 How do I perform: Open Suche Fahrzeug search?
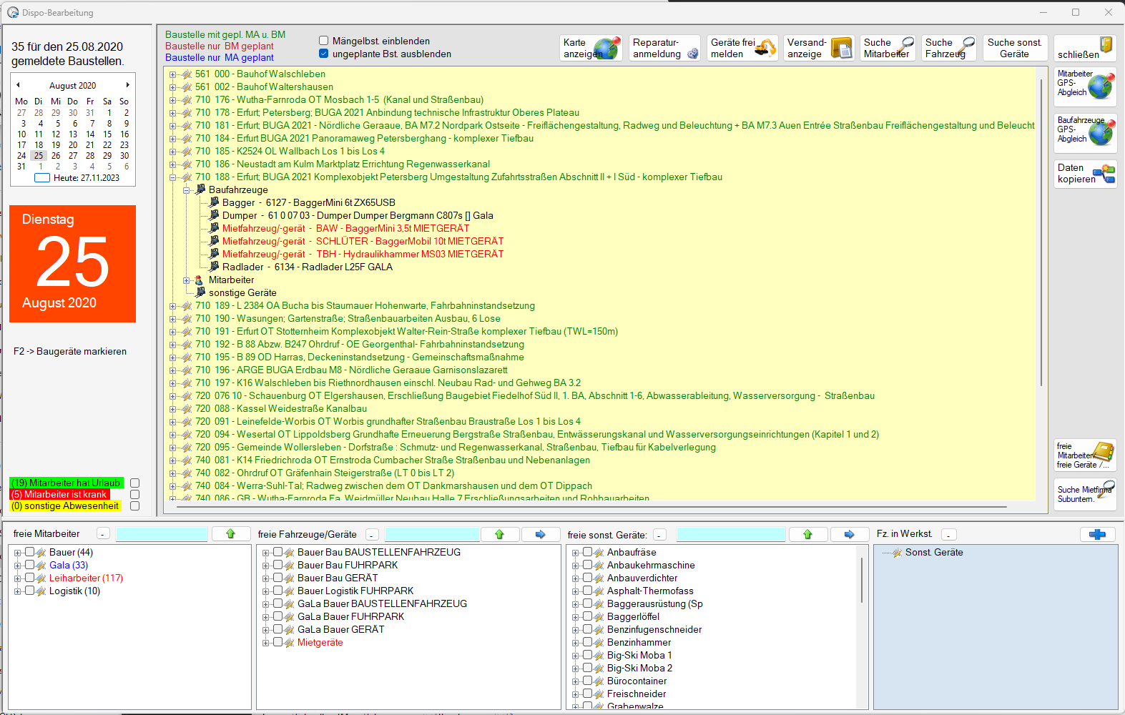coord(949,48)
